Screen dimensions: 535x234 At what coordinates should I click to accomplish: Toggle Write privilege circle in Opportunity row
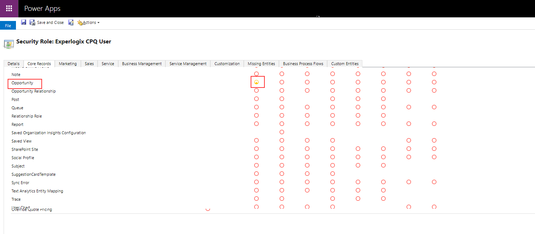[307, 82]
